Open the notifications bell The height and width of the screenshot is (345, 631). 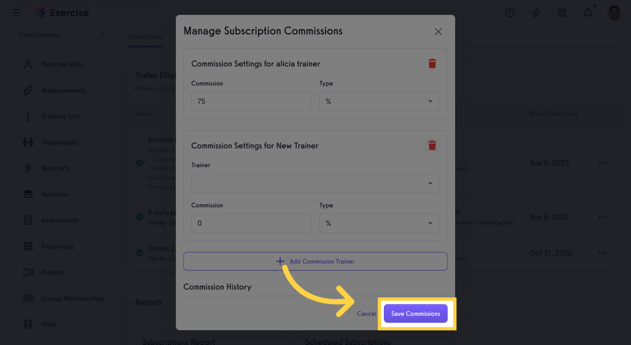click(x=588, y=13)
